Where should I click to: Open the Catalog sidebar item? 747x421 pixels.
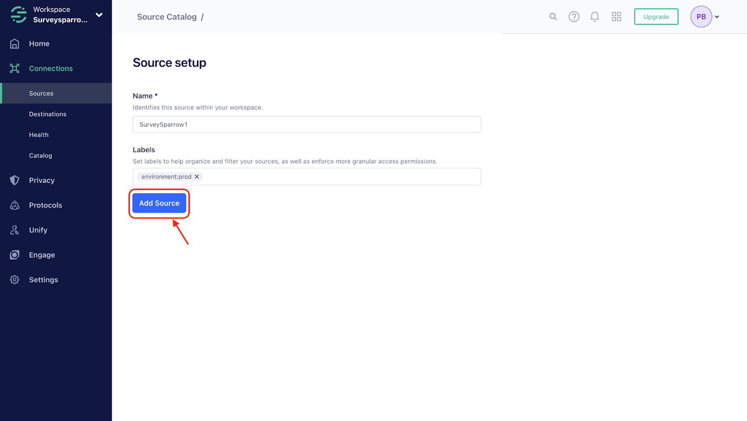point(41,156)
